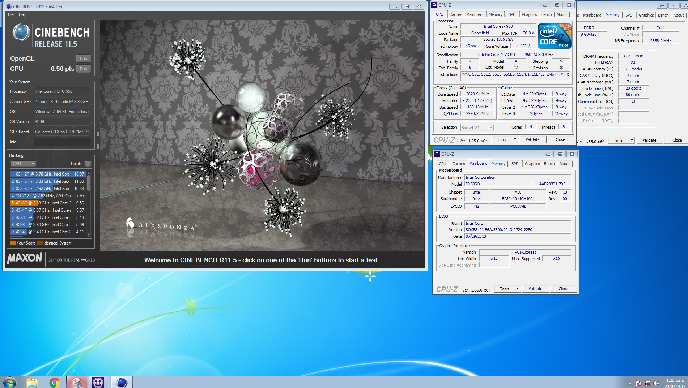
Task: Click the empty Info field in Your System
Action: coord(62,142)
